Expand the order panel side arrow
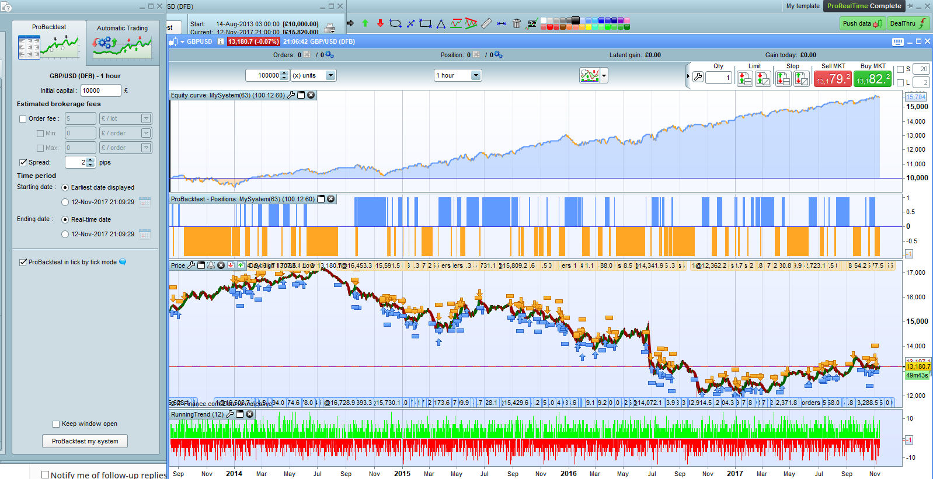Screen dimensions: 933x479 [688, 76]
